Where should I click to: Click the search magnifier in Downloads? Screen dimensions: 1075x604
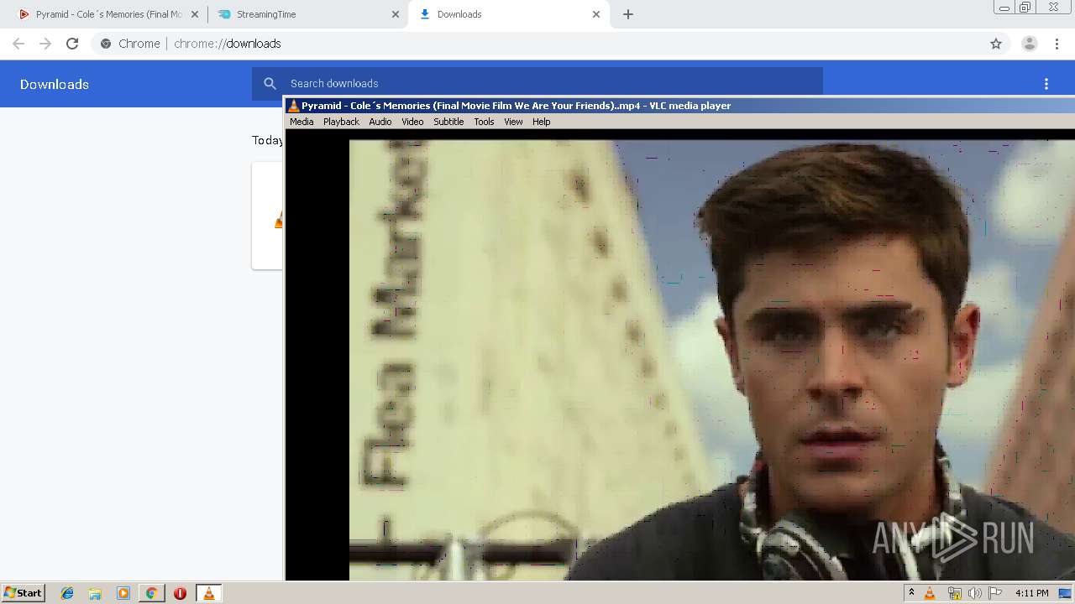point(270,83)
